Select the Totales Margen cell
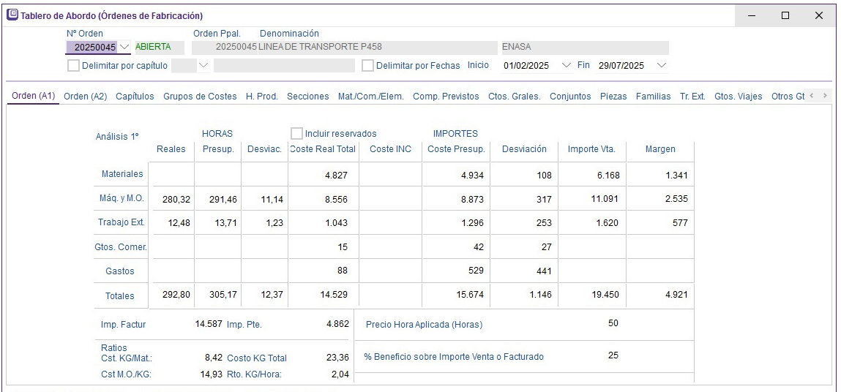The image size is (841, 392). 660,295
